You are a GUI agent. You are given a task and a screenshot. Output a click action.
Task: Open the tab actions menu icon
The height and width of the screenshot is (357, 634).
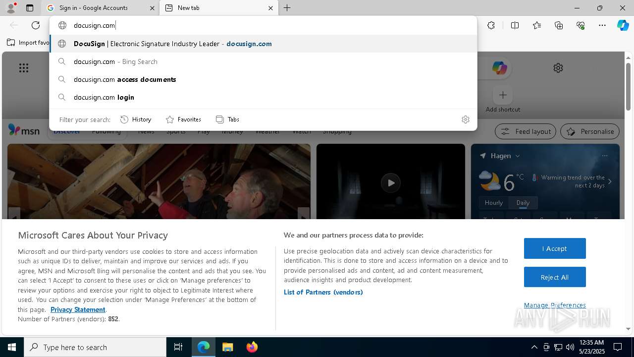tap(30, 8)
